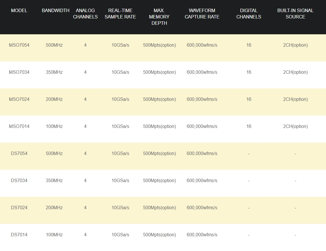The height and width of the screenshot is (251, 326).
Task: Select the DS7054 model cell
Action: [19, 153]
